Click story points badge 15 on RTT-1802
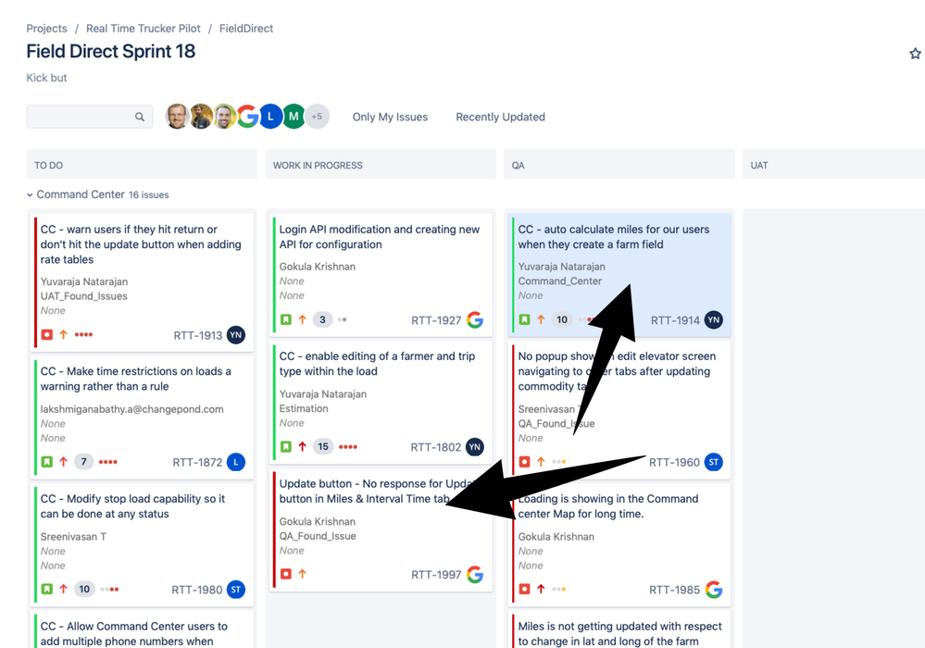Image resolution: width=925 pixels, height=648 pixels. [323, 446]
